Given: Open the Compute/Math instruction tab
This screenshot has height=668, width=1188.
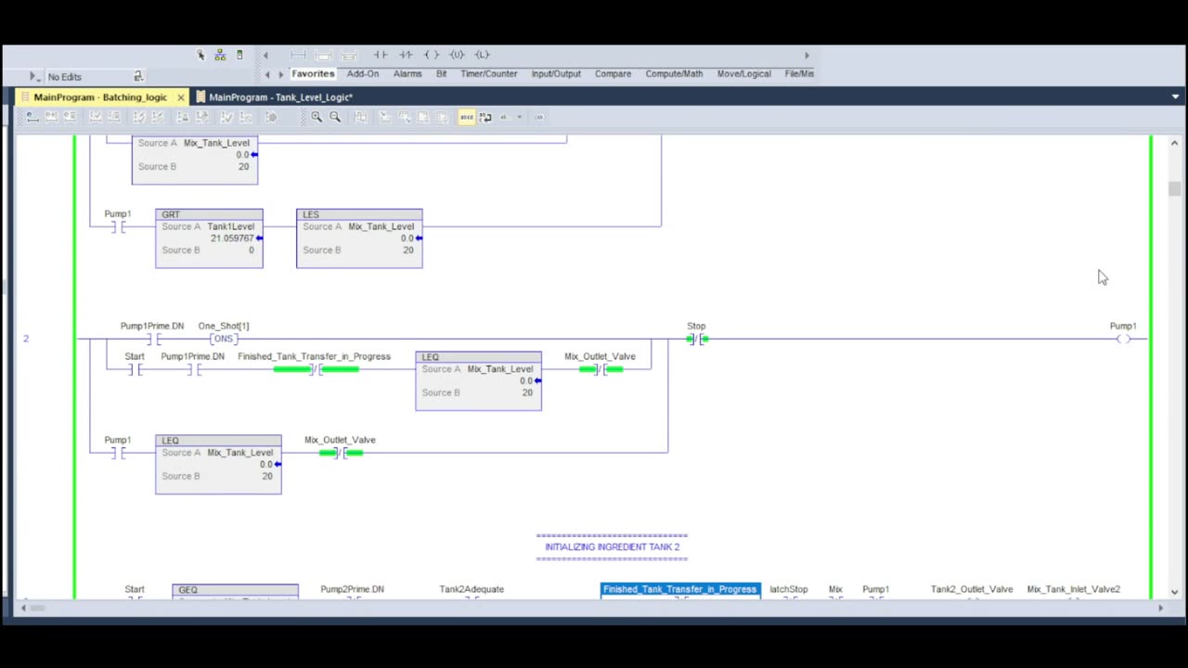Looking at the screenshot, I should coord(674,73).
